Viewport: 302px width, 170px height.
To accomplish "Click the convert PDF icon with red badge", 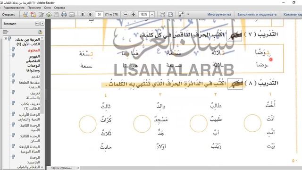I will tap(33, 15).
